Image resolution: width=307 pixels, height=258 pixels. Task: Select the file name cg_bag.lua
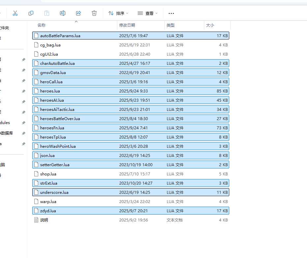click(x=50, y=45)
